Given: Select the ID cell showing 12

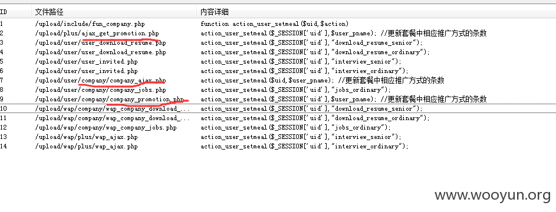Looking at the screenshot, I should 3,127.
